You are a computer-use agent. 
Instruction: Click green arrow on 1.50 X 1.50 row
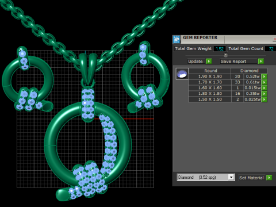pos(264,99)
